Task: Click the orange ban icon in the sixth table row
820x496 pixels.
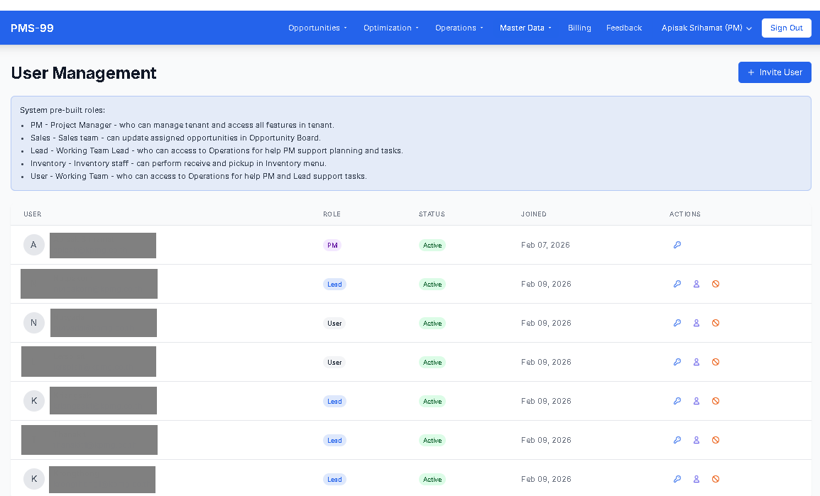Action: click(x=716, y=440)
